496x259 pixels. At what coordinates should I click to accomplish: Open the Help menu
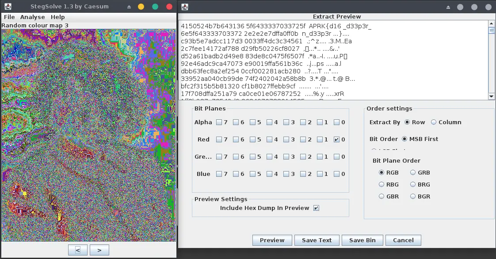click(x=57, y=17)
